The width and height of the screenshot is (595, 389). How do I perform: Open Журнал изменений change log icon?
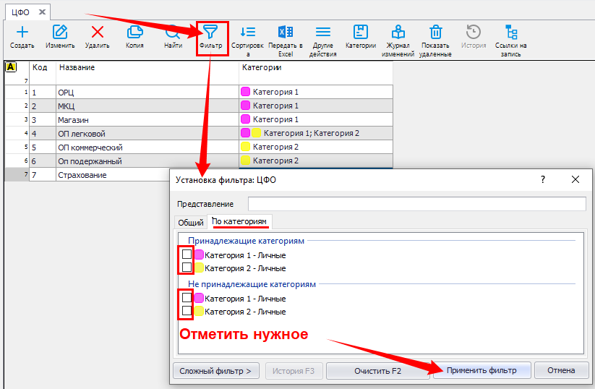click(398, 32)
